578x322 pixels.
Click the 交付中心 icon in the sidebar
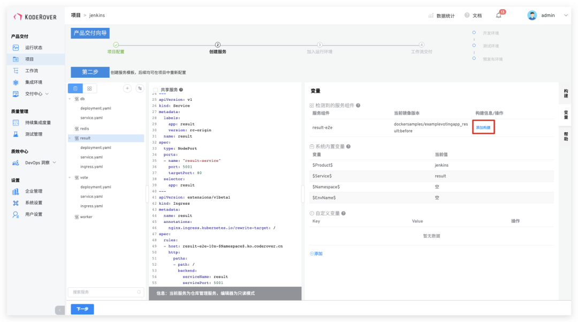pyautogui.click(x=16, y=94)
